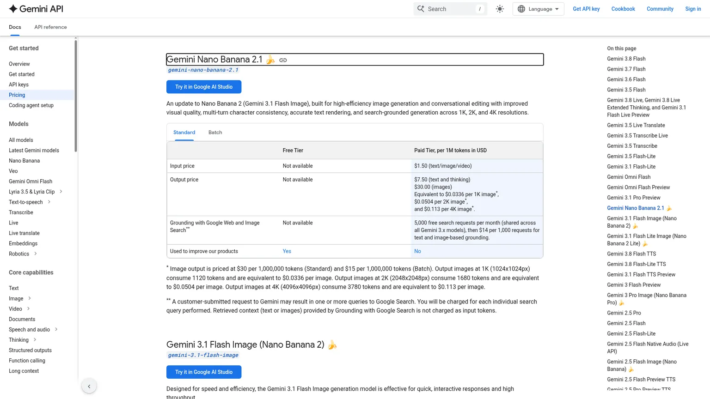The width and height of the screenshot is (710, 399).
Task: Expand the Image capabilities chevron
Action: coord(30,298)
